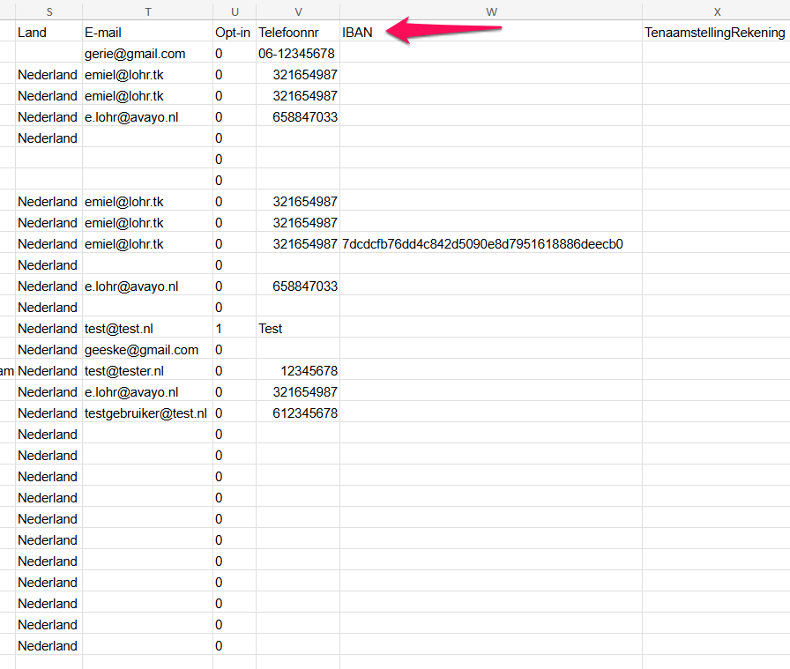Select Land cell in the geeske@gmail.com row
The height and width of the screenshot is (669, 790).
click(x=48, y=350)
